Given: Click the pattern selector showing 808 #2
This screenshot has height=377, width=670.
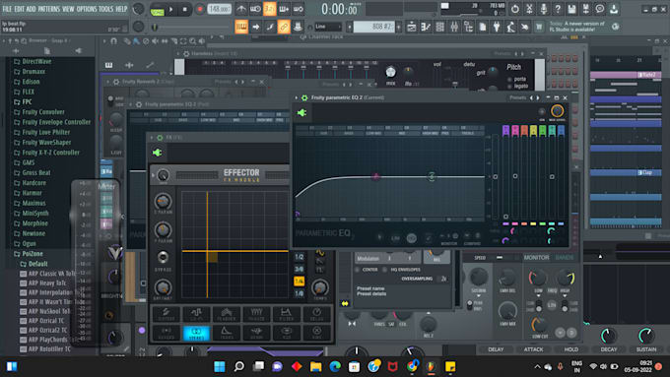Looking at the screenshot, I should tap(373, 27).
